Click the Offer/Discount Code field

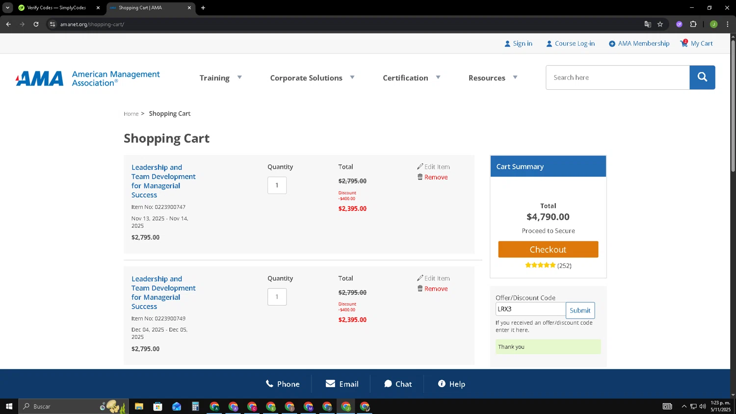tap(530, 309)
